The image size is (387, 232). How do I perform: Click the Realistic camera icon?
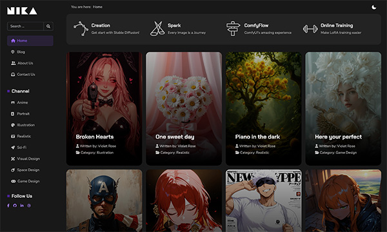(x=13, y=136)
